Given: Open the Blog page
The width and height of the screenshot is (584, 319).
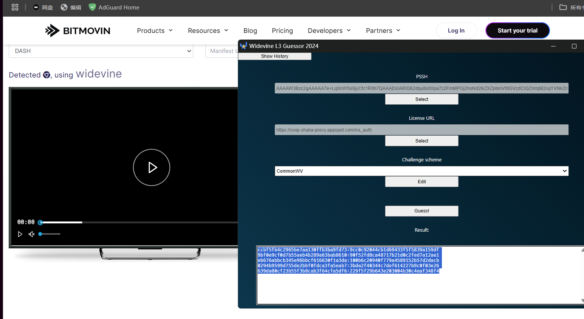Looking at the screenshot, I should pos(250,31).
